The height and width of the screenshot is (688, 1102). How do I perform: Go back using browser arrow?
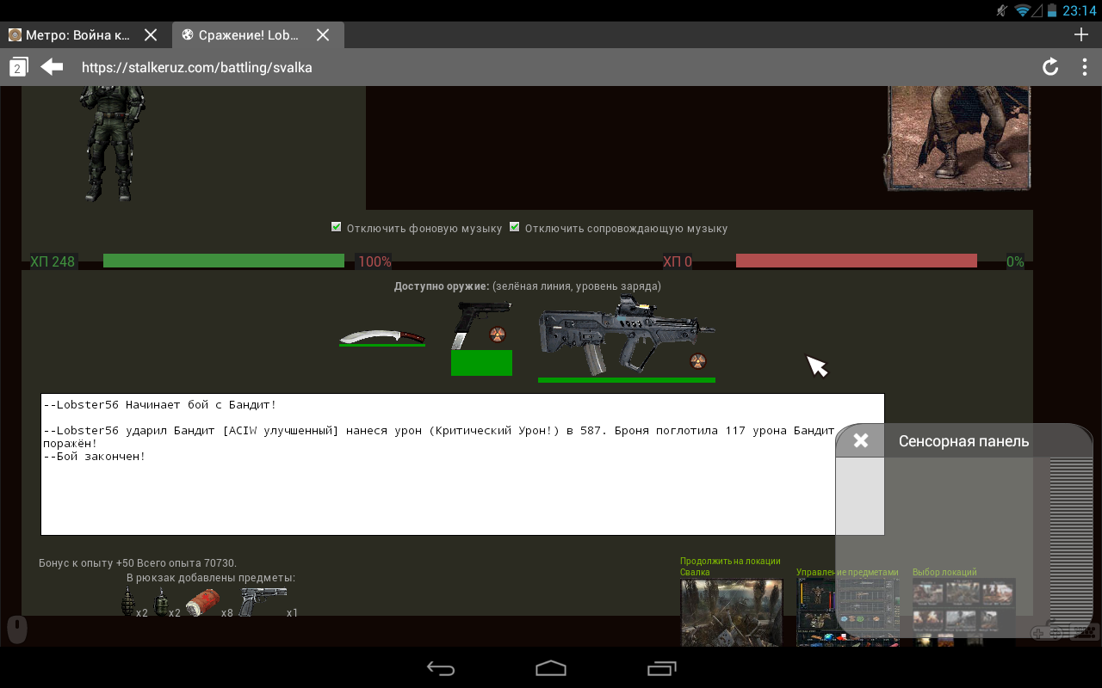point(53,67)
